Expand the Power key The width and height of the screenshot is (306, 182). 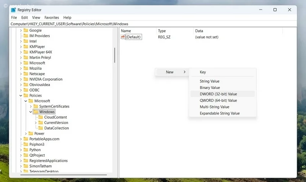pyautogui.click(x=26, y=134)
